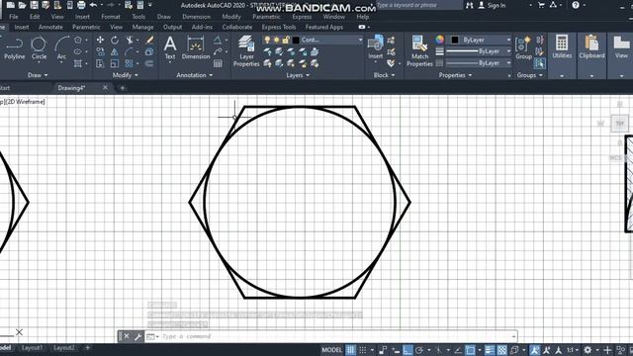Select the Dimension tool
Screen dimensions: 633x356
[x=196, y=47]
